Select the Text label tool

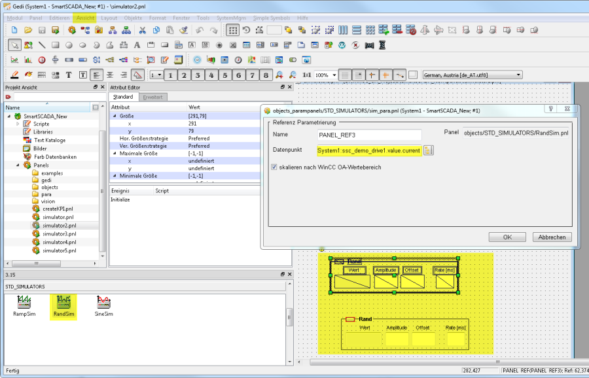point(137,45)
